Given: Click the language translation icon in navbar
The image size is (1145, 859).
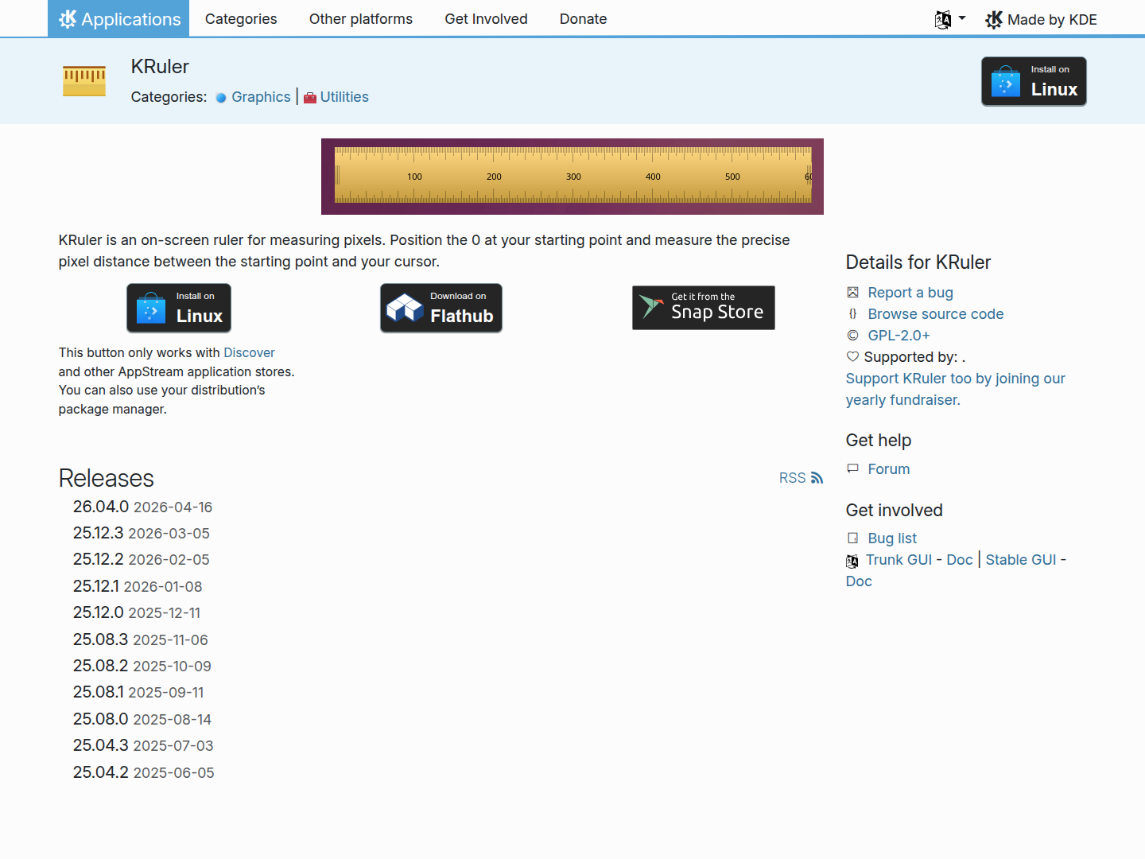Looking at the screenshot, I should (x=943, y=19).
